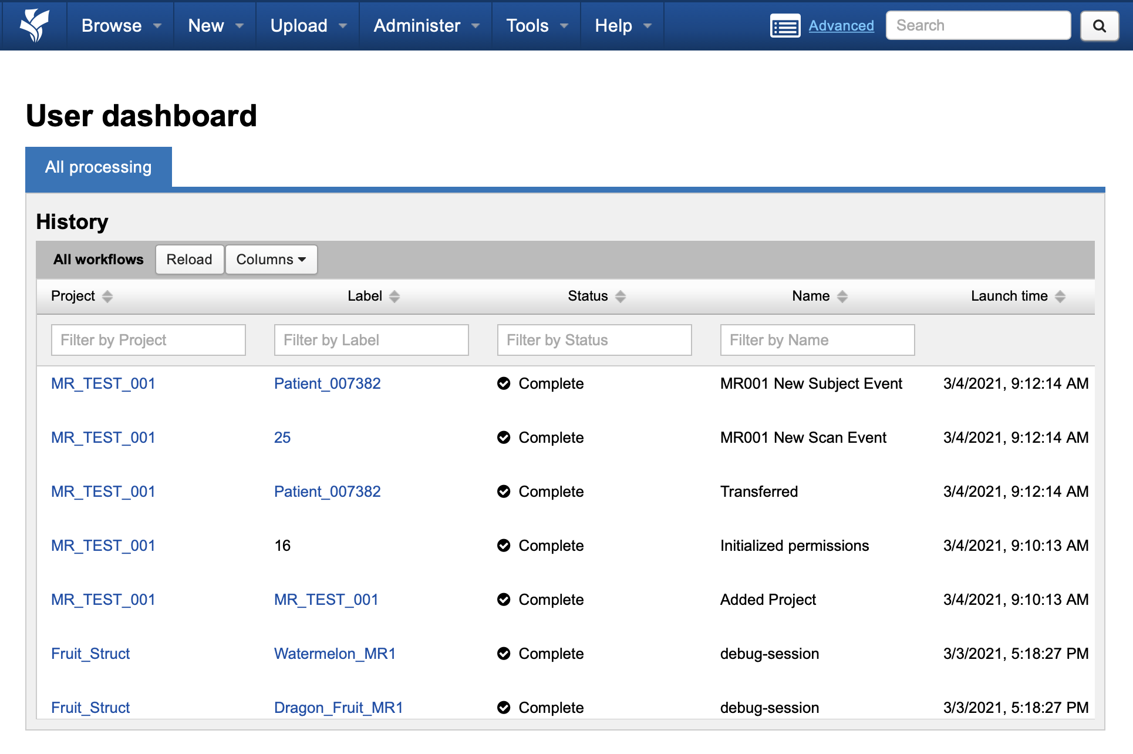Select the All processing tab

point(99,167)
